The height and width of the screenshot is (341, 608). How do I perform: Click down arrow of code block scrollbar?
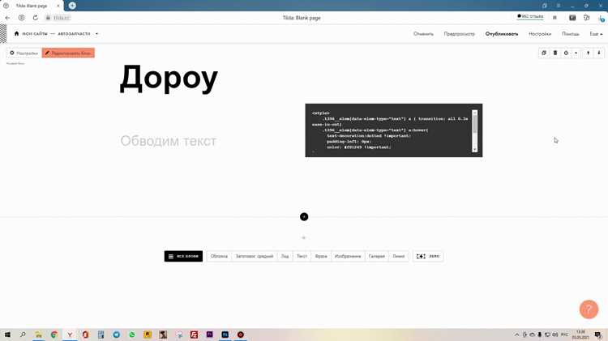point(474,149)
